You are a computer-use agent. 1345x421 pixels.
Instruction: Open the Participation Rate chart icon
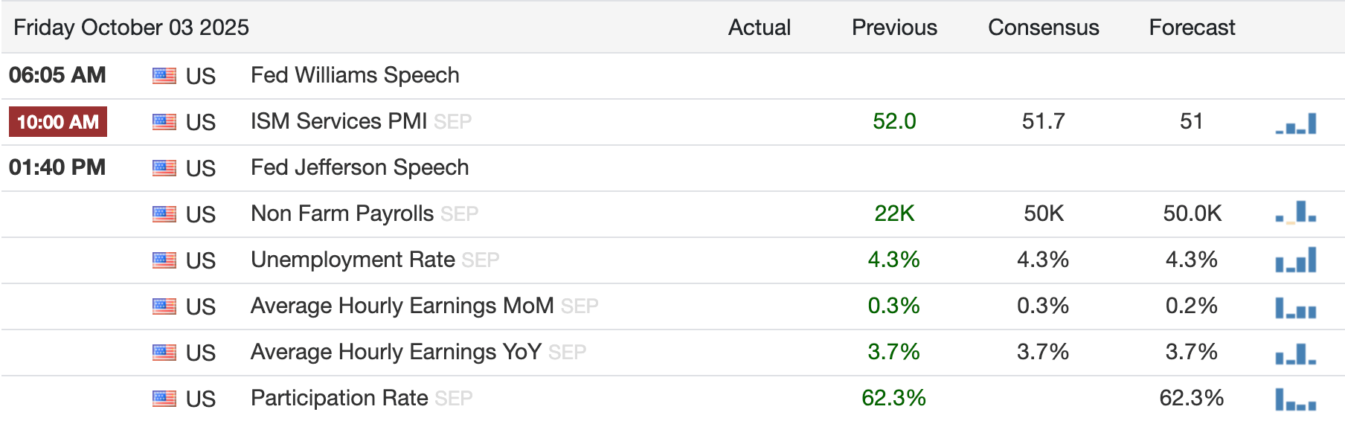coord(1296,399)
